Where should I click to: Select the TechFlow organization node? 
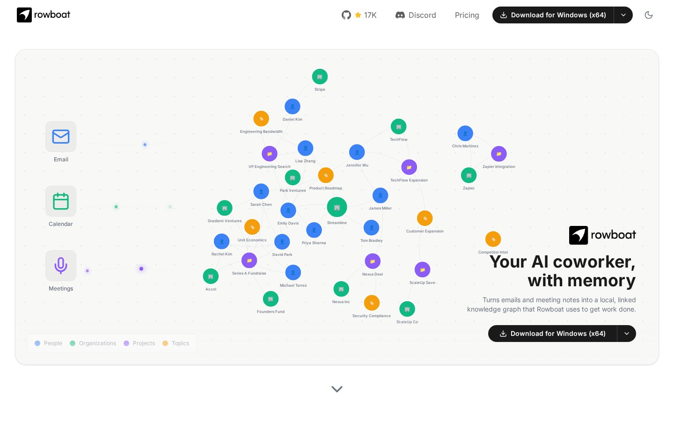[x=399, y=127]
